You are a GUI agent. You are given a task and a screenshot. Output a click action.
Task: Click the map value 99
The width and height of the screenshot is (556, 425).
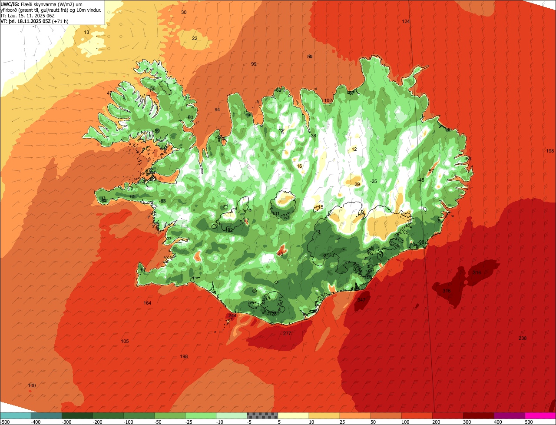pyautogui.click(x=254, y=64)
